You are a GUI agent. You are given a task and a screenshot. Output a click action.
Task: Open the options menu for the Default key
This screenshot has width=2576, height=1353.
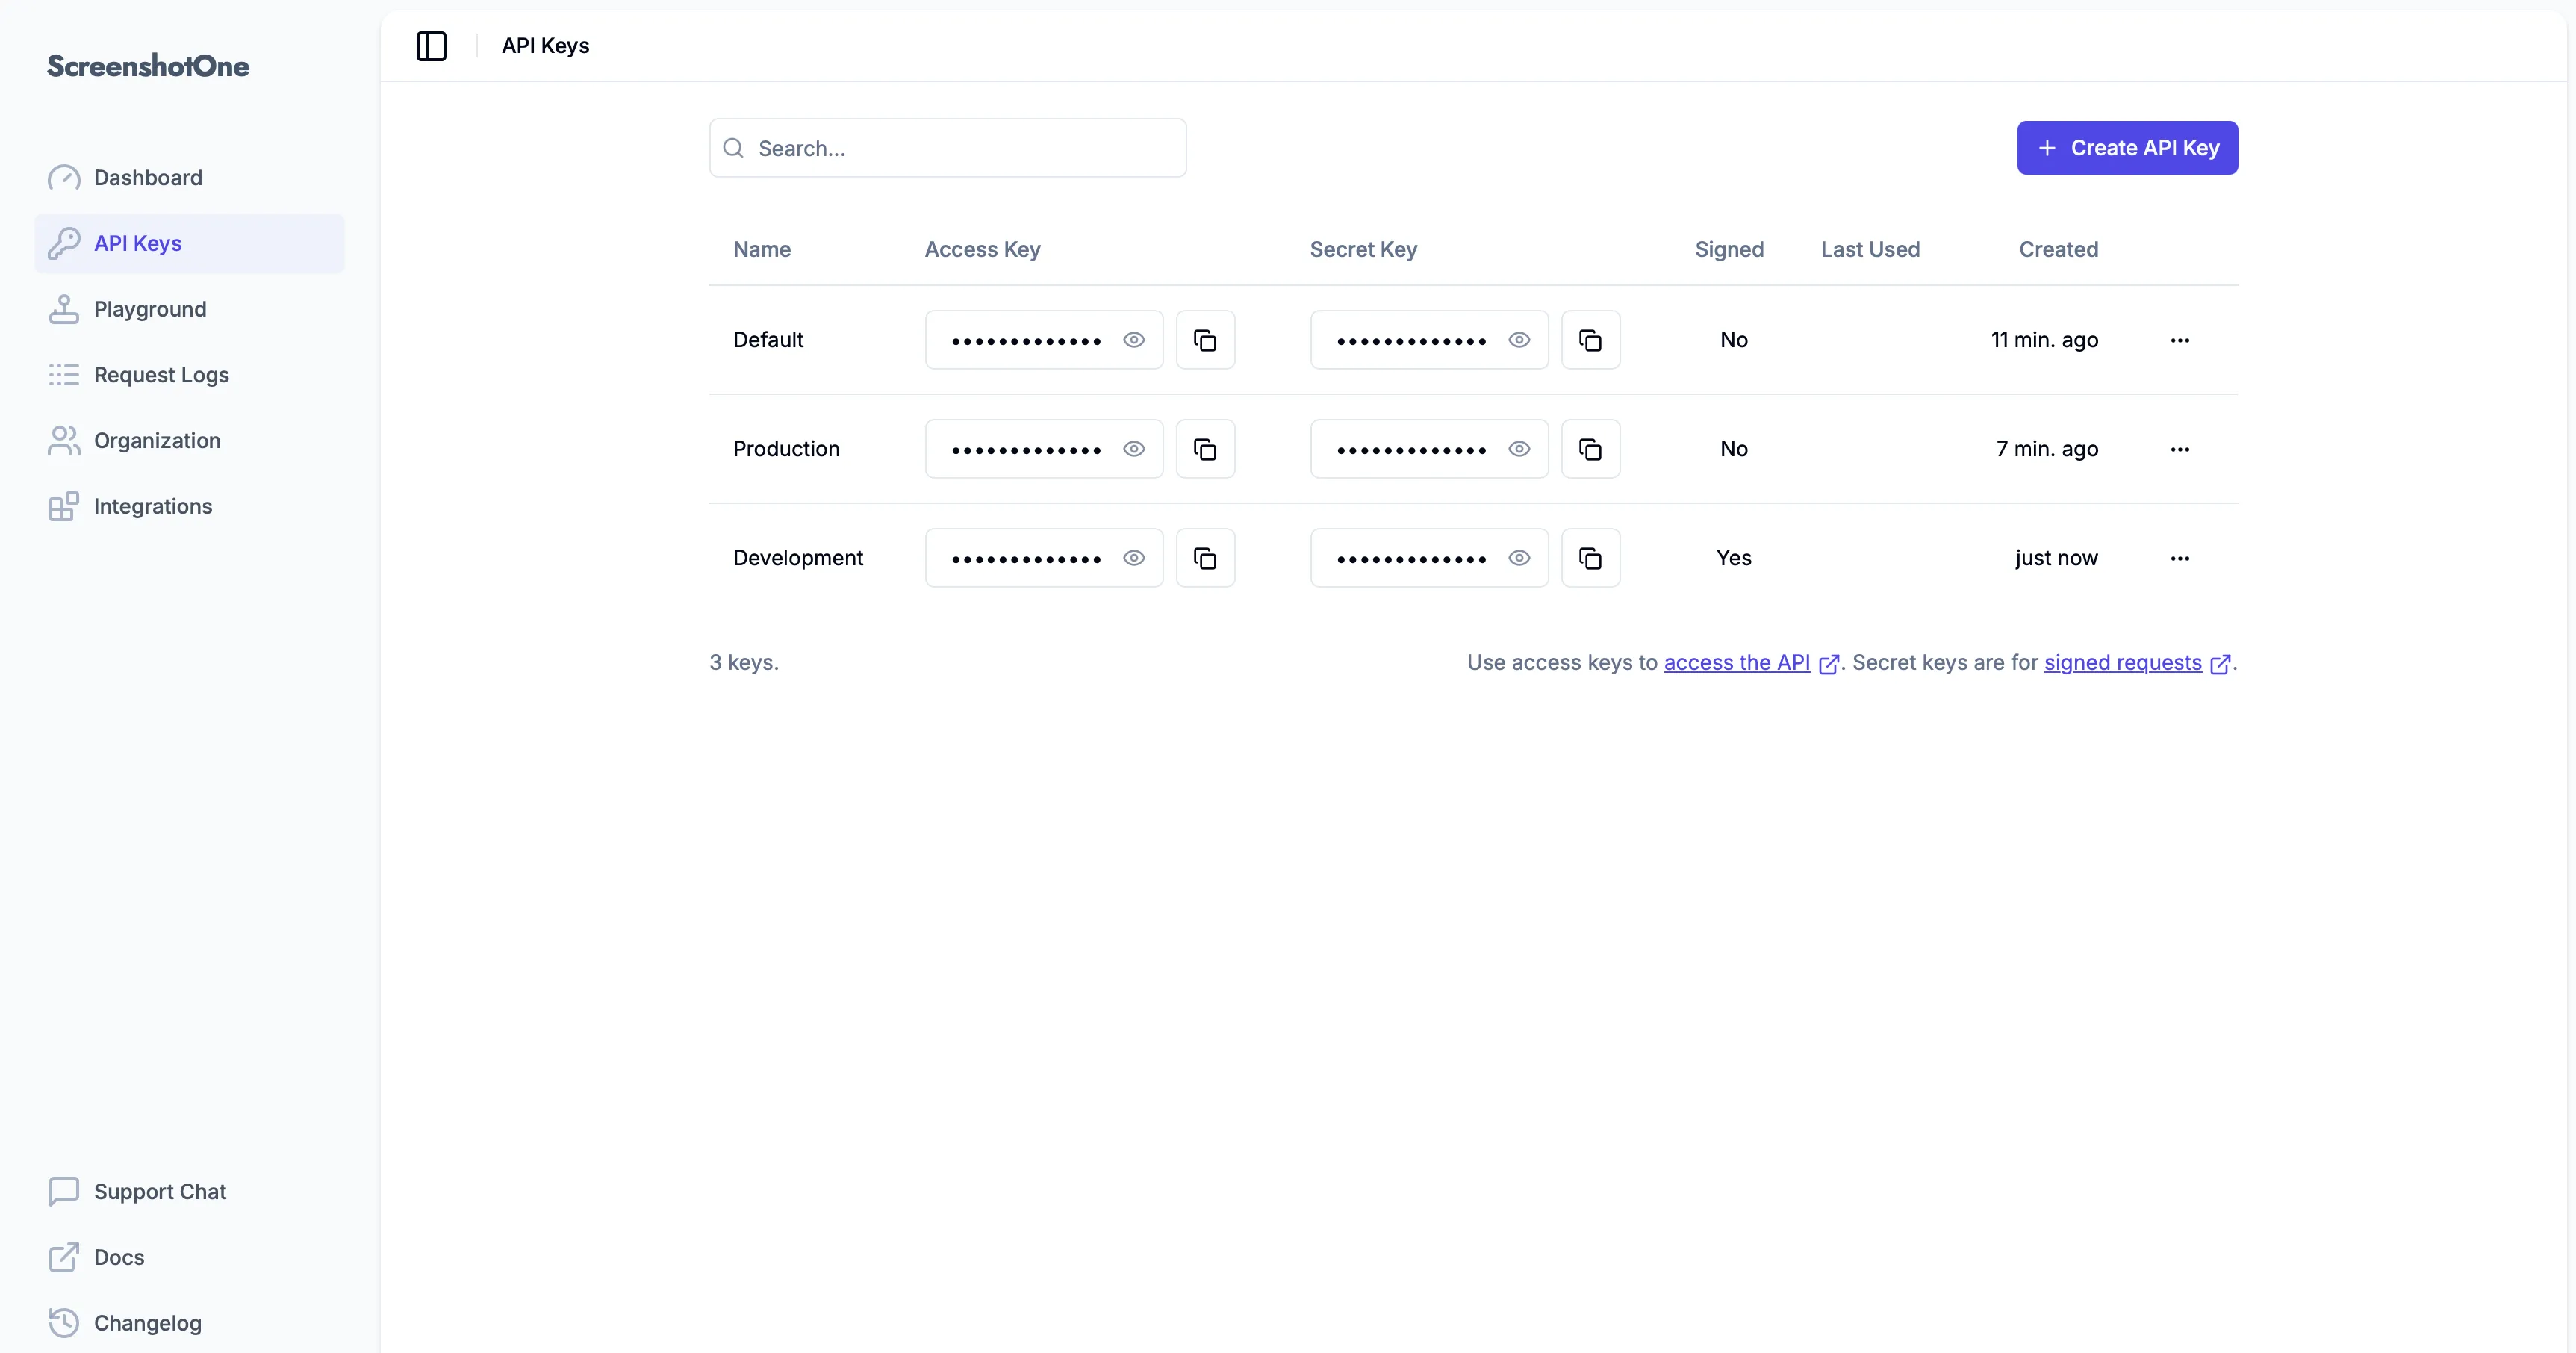2181,339
